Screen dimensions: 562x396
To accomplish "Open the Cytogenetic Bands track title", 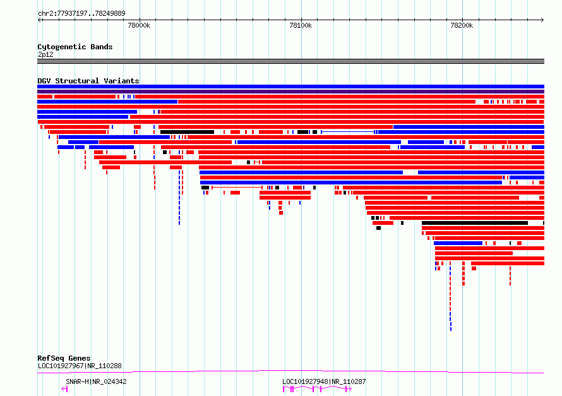I will point(75,47).
